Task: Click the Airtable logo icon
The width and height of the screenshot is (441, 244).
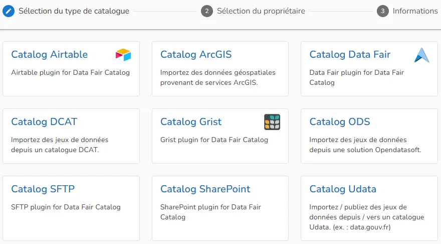Action: click(123, 55)
